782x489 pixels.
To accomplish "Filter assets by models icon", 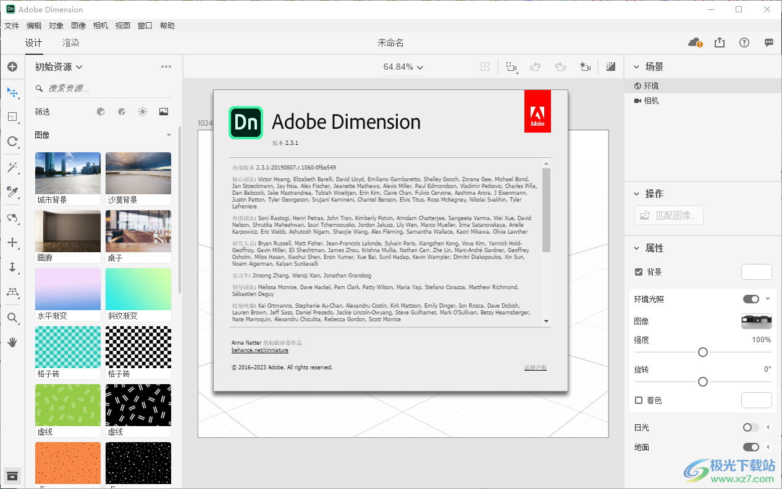I will (101, 112).
